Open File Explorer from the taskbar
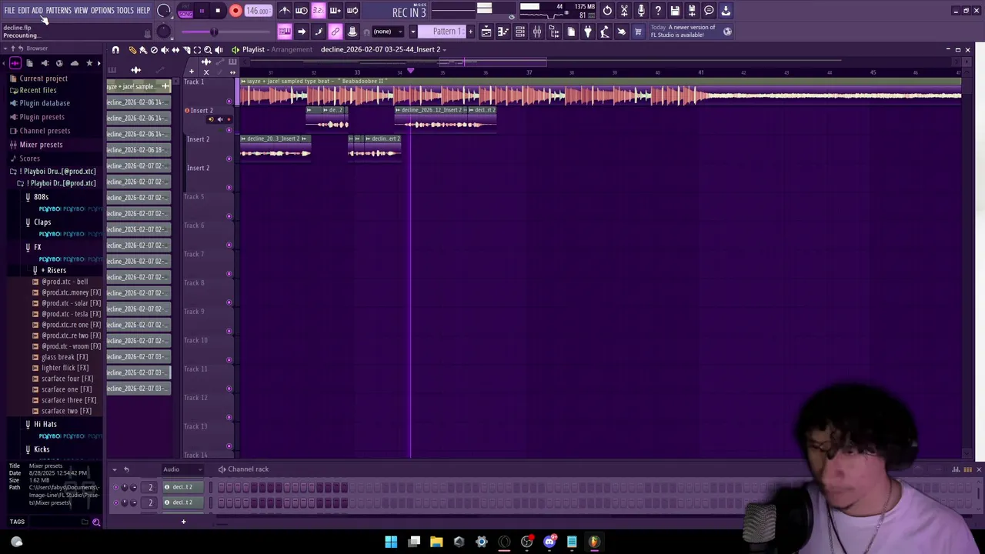 pyautogui.click(x=436, y=542)
